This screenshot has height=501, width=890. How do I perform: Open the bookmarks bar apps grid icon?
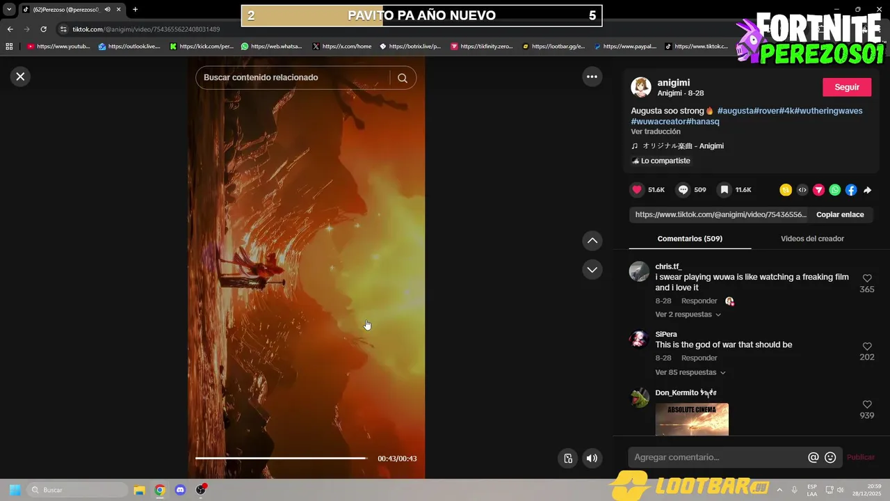click(x=9, y=47)
